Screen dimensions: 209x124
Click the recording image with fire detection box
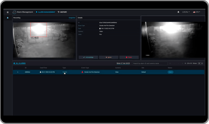point(44,40)
